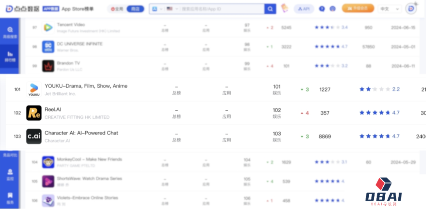The image size is (426, 210).
Task: Click the Brandon TV crown icon
Action: [x=48, y=66]
